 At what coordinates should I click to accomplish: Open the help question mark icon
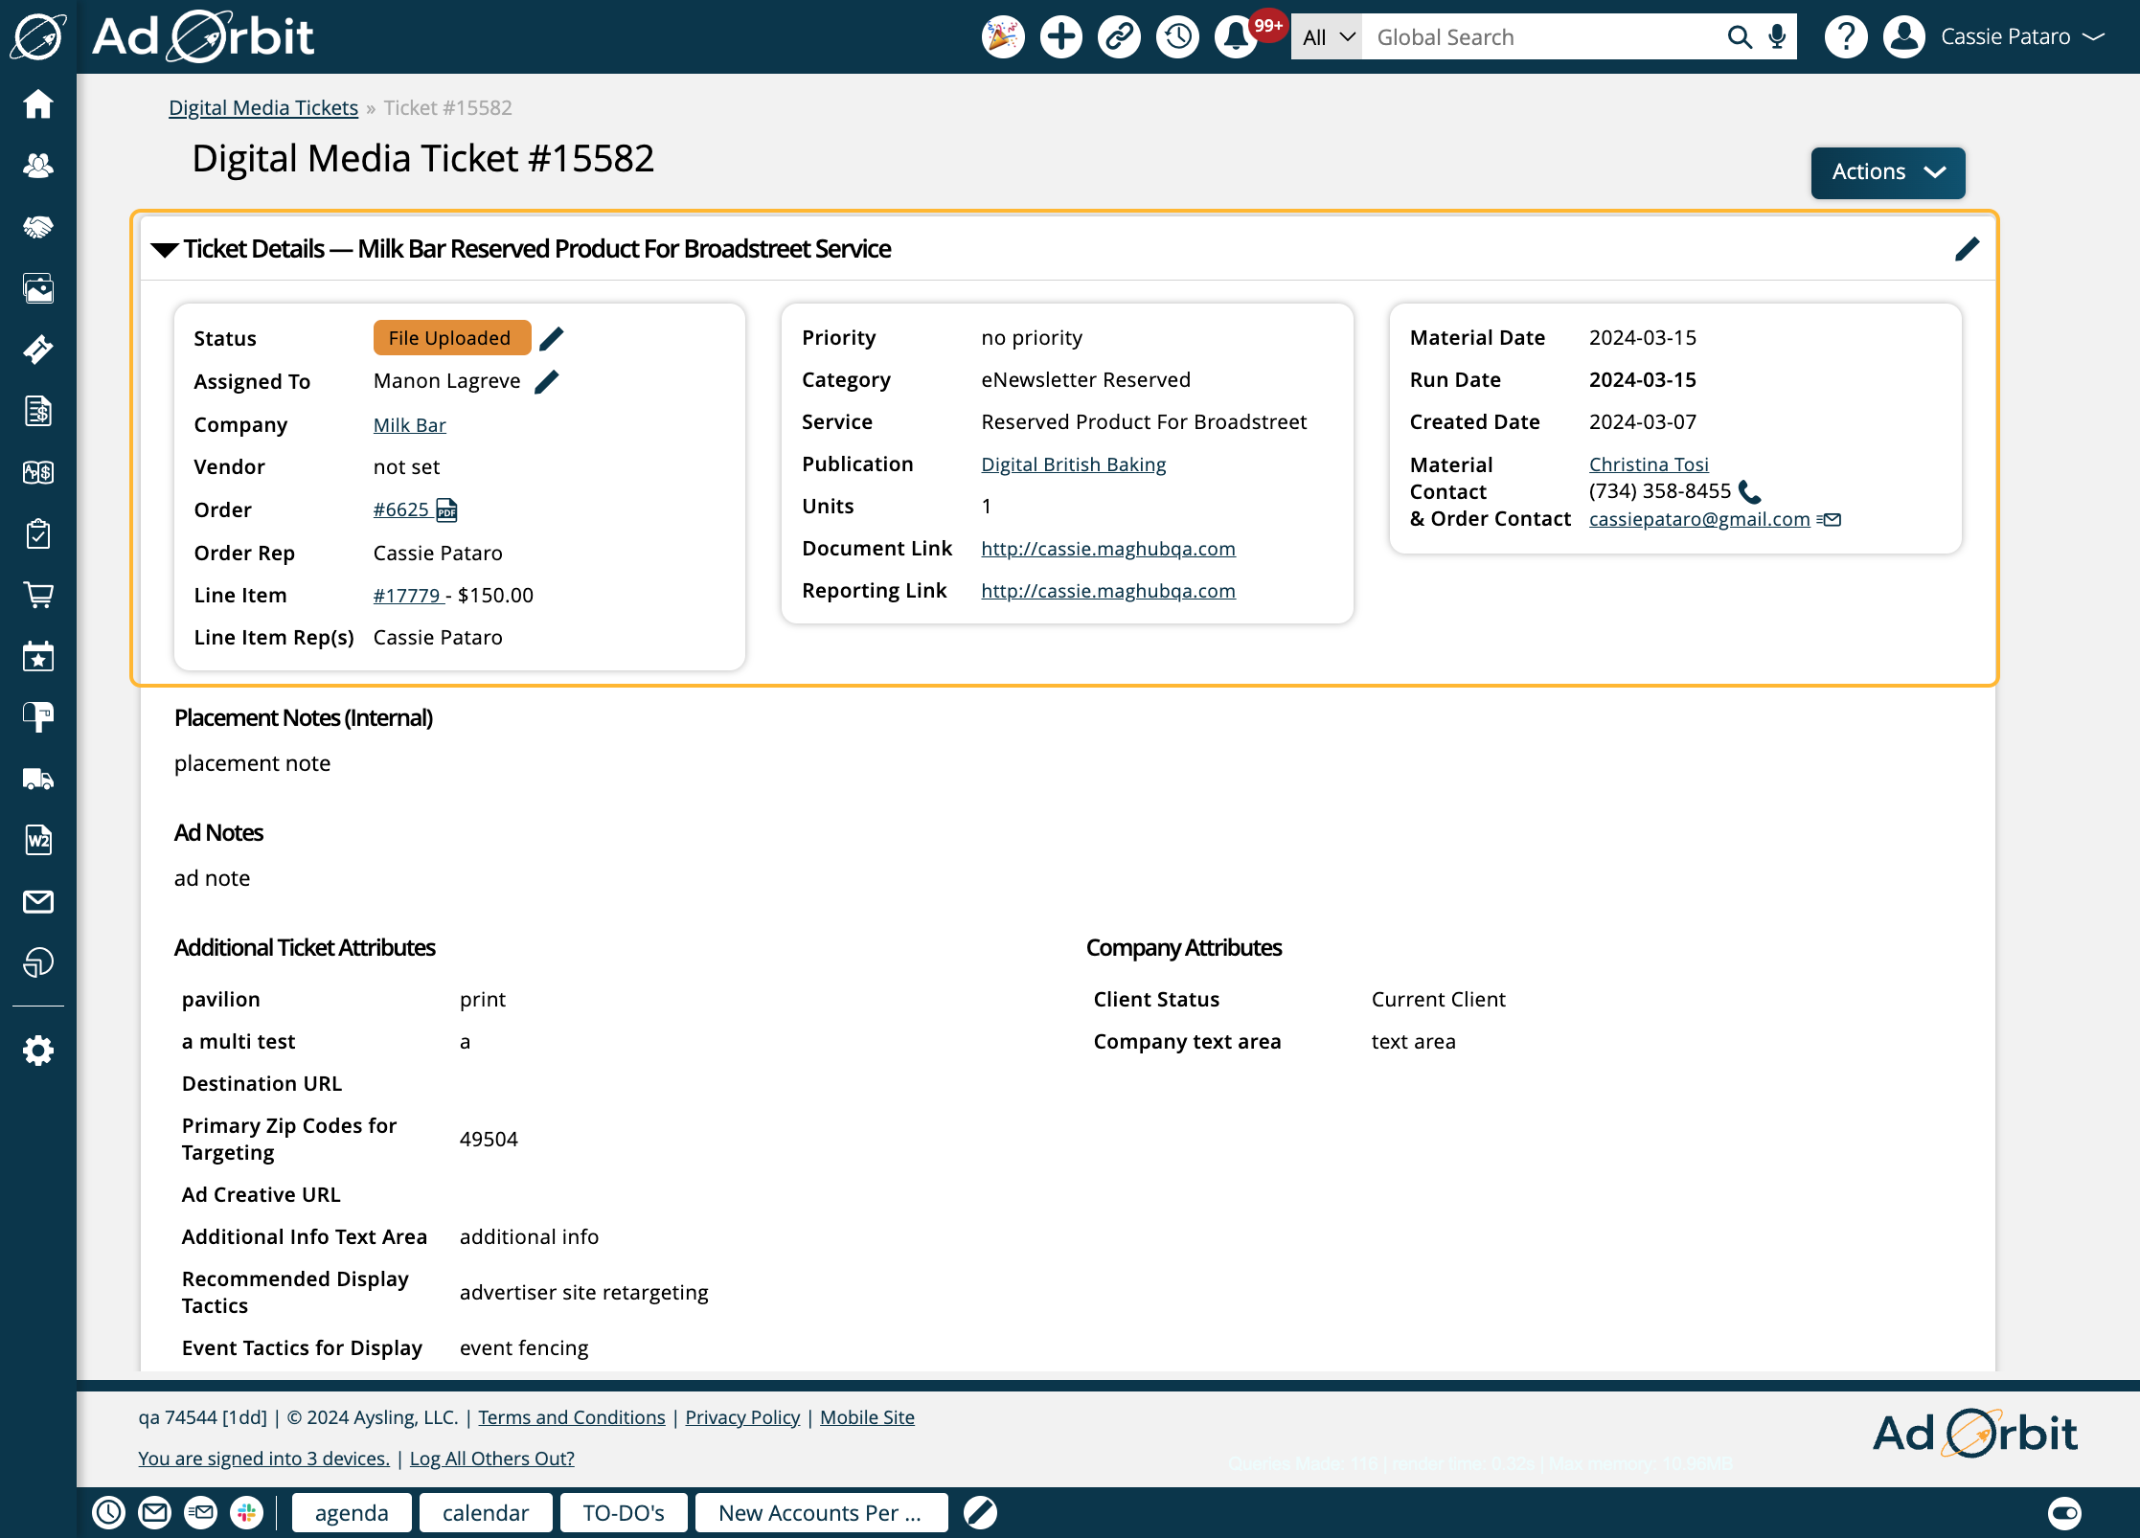(x=1844, y=36)
